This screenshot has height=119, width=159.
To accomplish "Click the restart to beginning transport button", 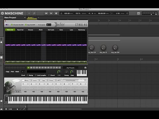I will (46, 13).
